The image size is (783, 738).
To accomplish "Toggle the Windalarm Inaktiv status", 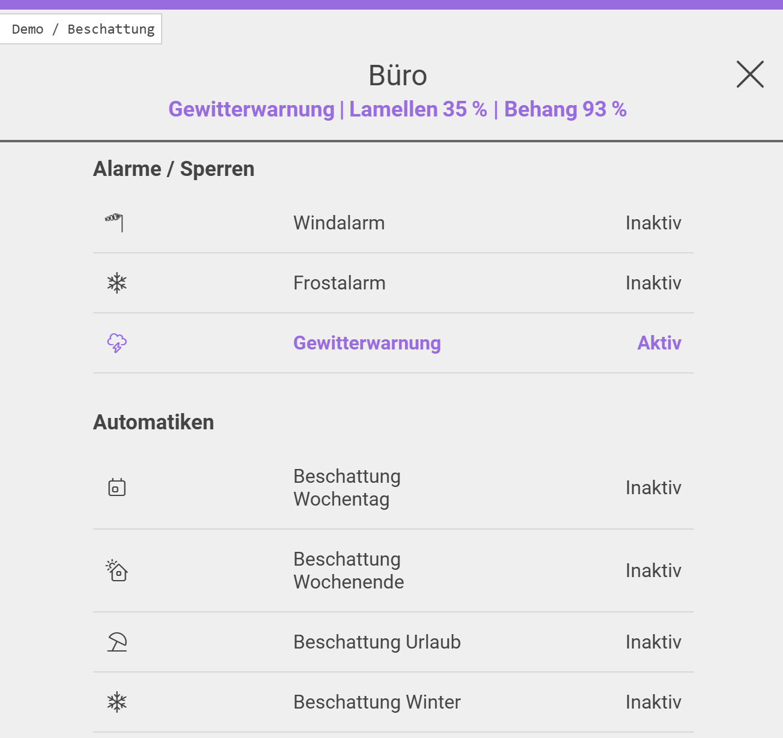I will 653,223.
